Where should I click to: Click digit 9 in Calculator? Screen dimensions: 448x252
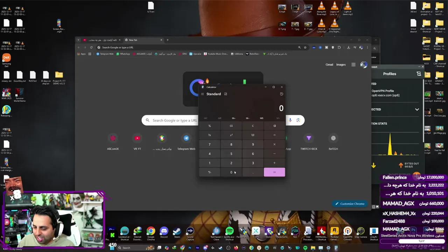tap(253, 145)
